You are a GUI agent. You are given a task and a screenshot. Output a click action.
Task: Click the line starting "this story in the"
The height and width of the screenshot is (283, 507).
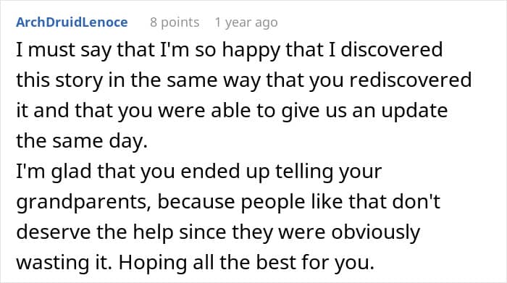244,80
